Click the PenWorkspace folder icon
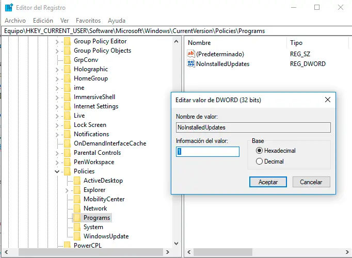The image size is (352, 258). 67,162
